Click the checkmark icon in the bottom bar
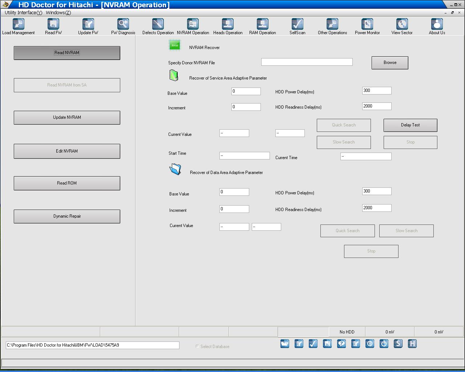This screenshot has height=372, width=465. 313,344
